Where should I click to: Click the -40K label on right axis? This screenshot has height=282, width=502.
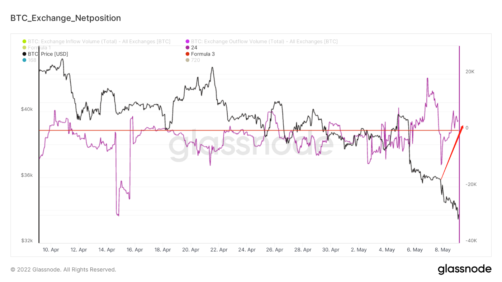point(471,241)
